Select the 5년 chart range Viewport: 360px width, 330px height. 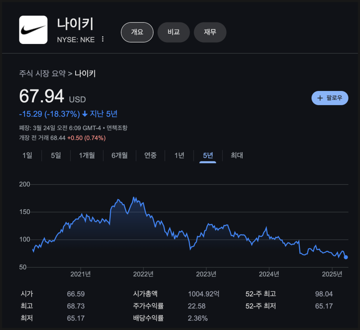208,155
